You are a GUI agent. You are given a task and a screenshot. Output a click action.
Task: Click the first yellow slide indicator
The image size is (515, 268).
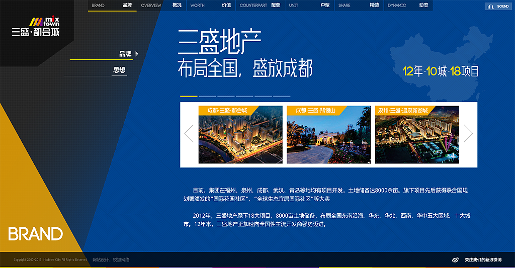point(189,96)
